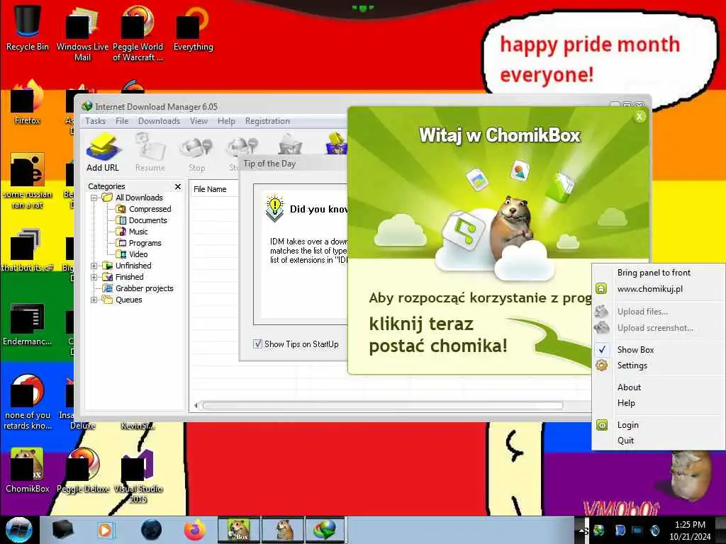Switch to Internet Download Manager taskbar button

[x=326, y=530]
